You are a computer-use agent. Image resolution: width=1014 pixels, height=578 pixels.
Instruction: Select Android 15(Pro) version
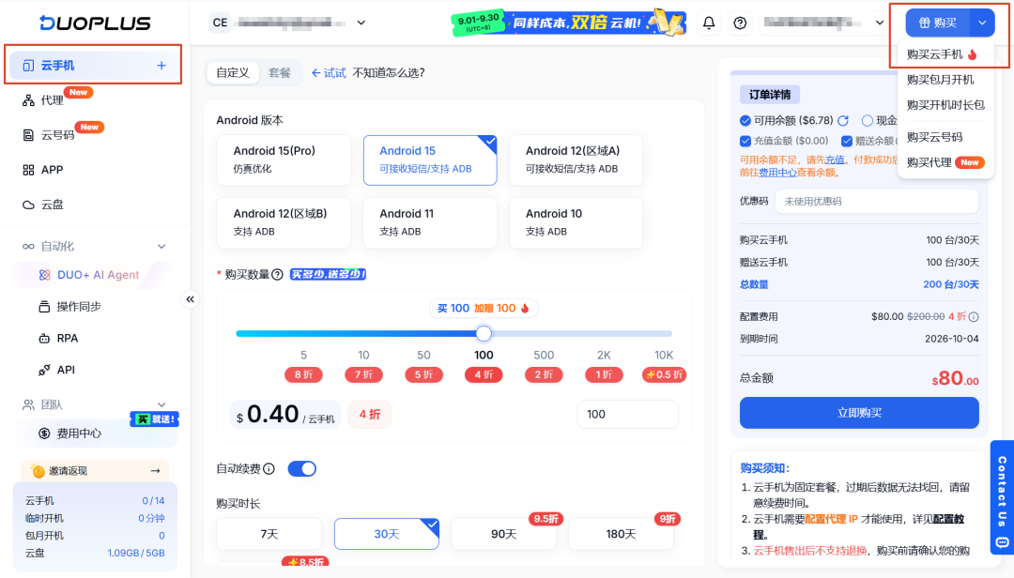pos(284,160)
